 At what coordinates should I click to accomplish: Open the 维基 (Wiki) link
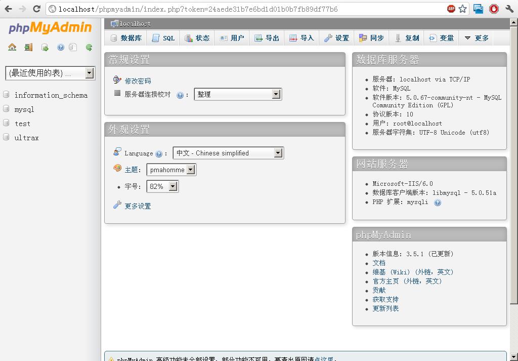tap(413, 272)
